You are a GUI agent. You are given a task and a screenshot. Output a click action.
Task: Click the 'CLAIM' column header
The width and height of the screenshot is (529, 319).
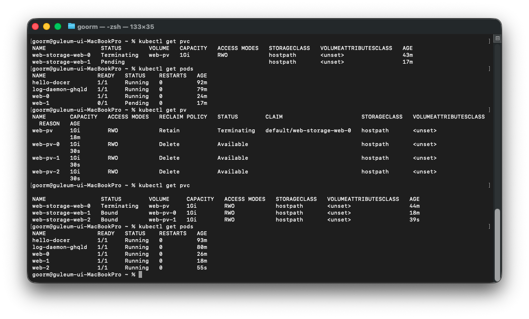pyautogui.click(x=274, y=117)
